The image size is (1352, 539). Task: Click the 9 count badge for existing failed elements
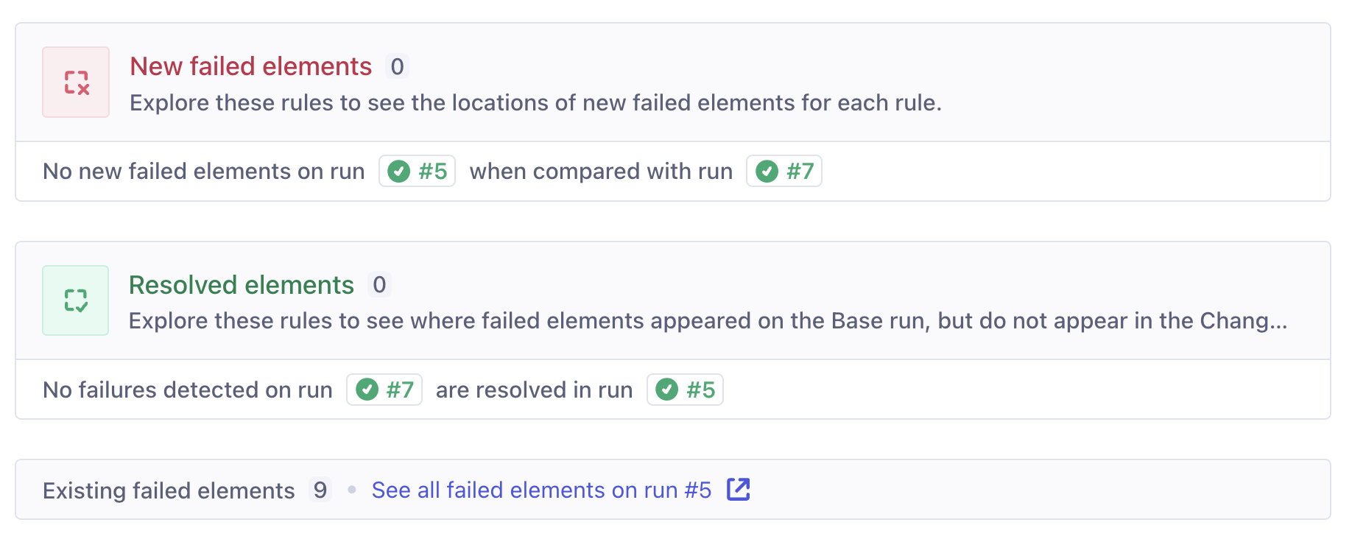[320, 489]
